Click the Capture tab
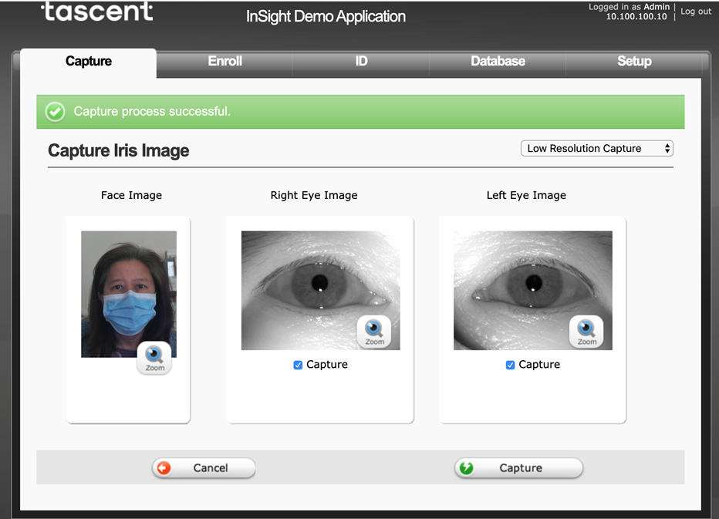Viewport: 719px width, 519px height. pos(89,62)
